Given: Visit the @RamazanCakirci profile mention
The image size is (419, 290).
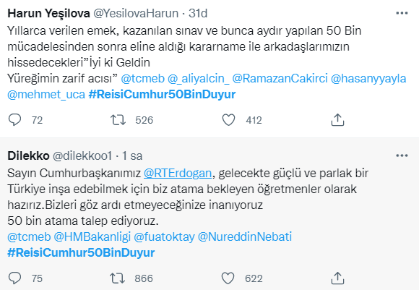Looking at the screenshot, I should [x=280, y=79].
